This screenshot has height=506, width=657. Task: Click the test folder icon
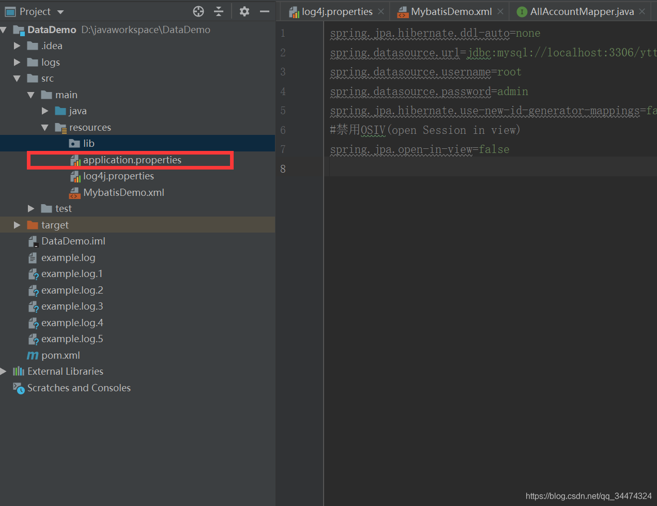click(x=47, y=208)
